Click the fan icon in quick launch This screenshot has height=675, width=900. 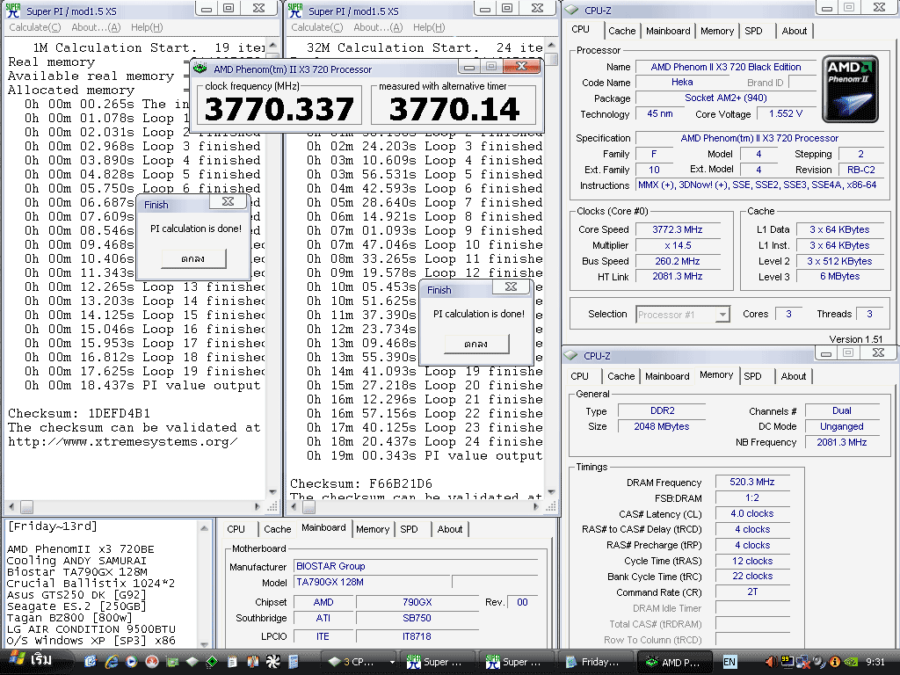click(273, 662)
